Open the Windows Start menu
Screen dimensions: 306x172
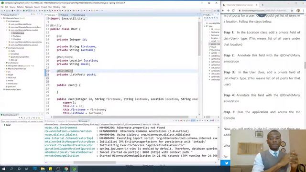tap(4, 169)
